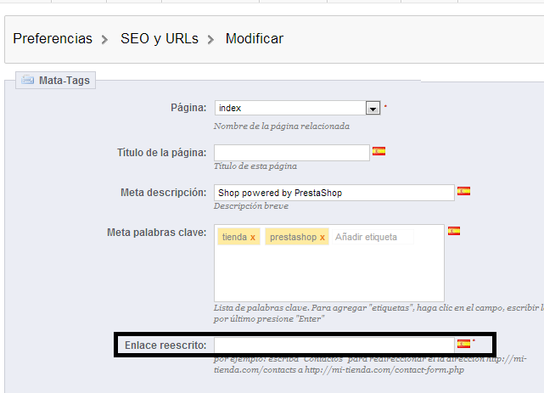Click into the Meta descripción text field
544x393 pixels.
click(x=334, y=193)
